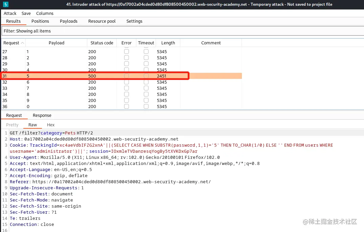The height and width of the screenshot is (232, 364).
Task: Toggle Timeout checkbox for request 29
Action: pyautogui.click(x=146, y=63)
